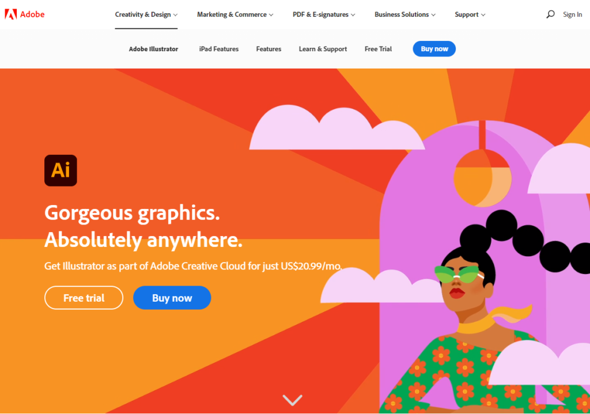Visit Learn & Support
590x414 pixels.
323,49
